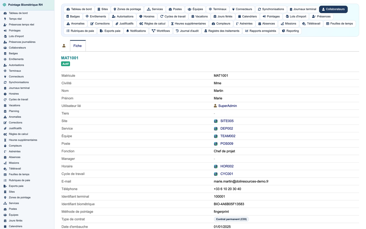The image size is (366, 229).
Task: Follow the DEP002 service link
Action: [227, 129]
